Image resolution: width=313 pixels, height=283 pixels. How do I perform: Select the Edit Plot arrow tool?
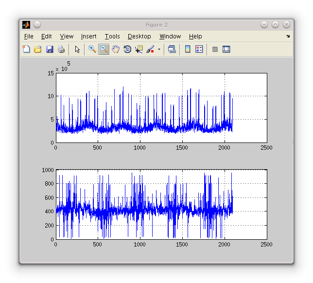pos(77,49)
